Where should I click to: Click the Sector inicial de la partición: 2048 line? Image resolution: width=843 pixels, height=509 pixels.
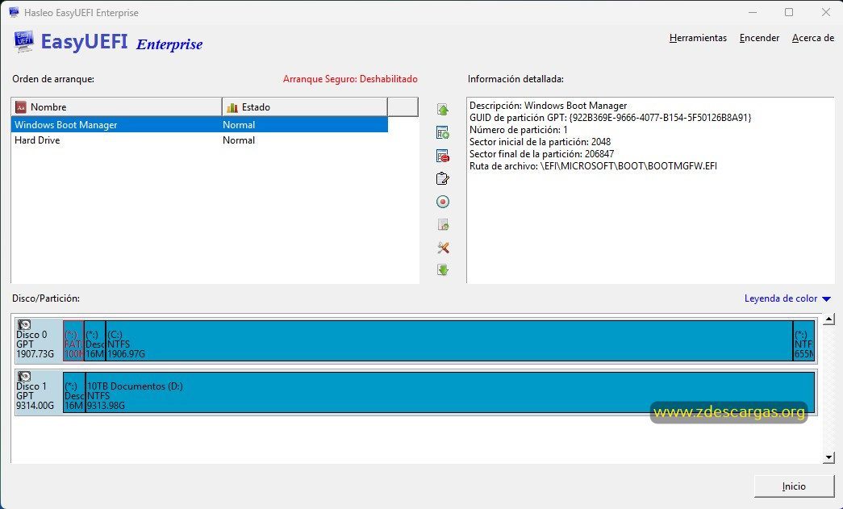point(540,142)
